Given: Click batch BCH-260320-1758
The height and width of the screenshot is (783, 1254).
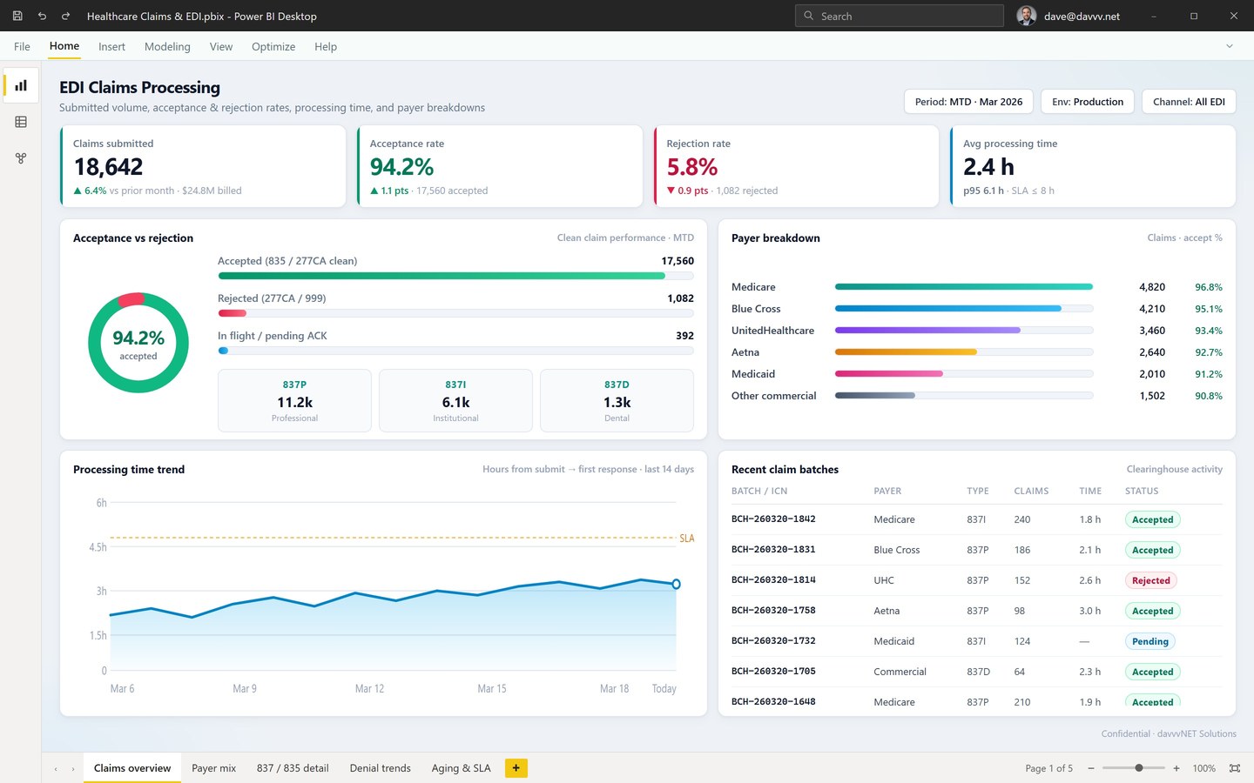Looking at the screenshot, I should click(773, 611).
